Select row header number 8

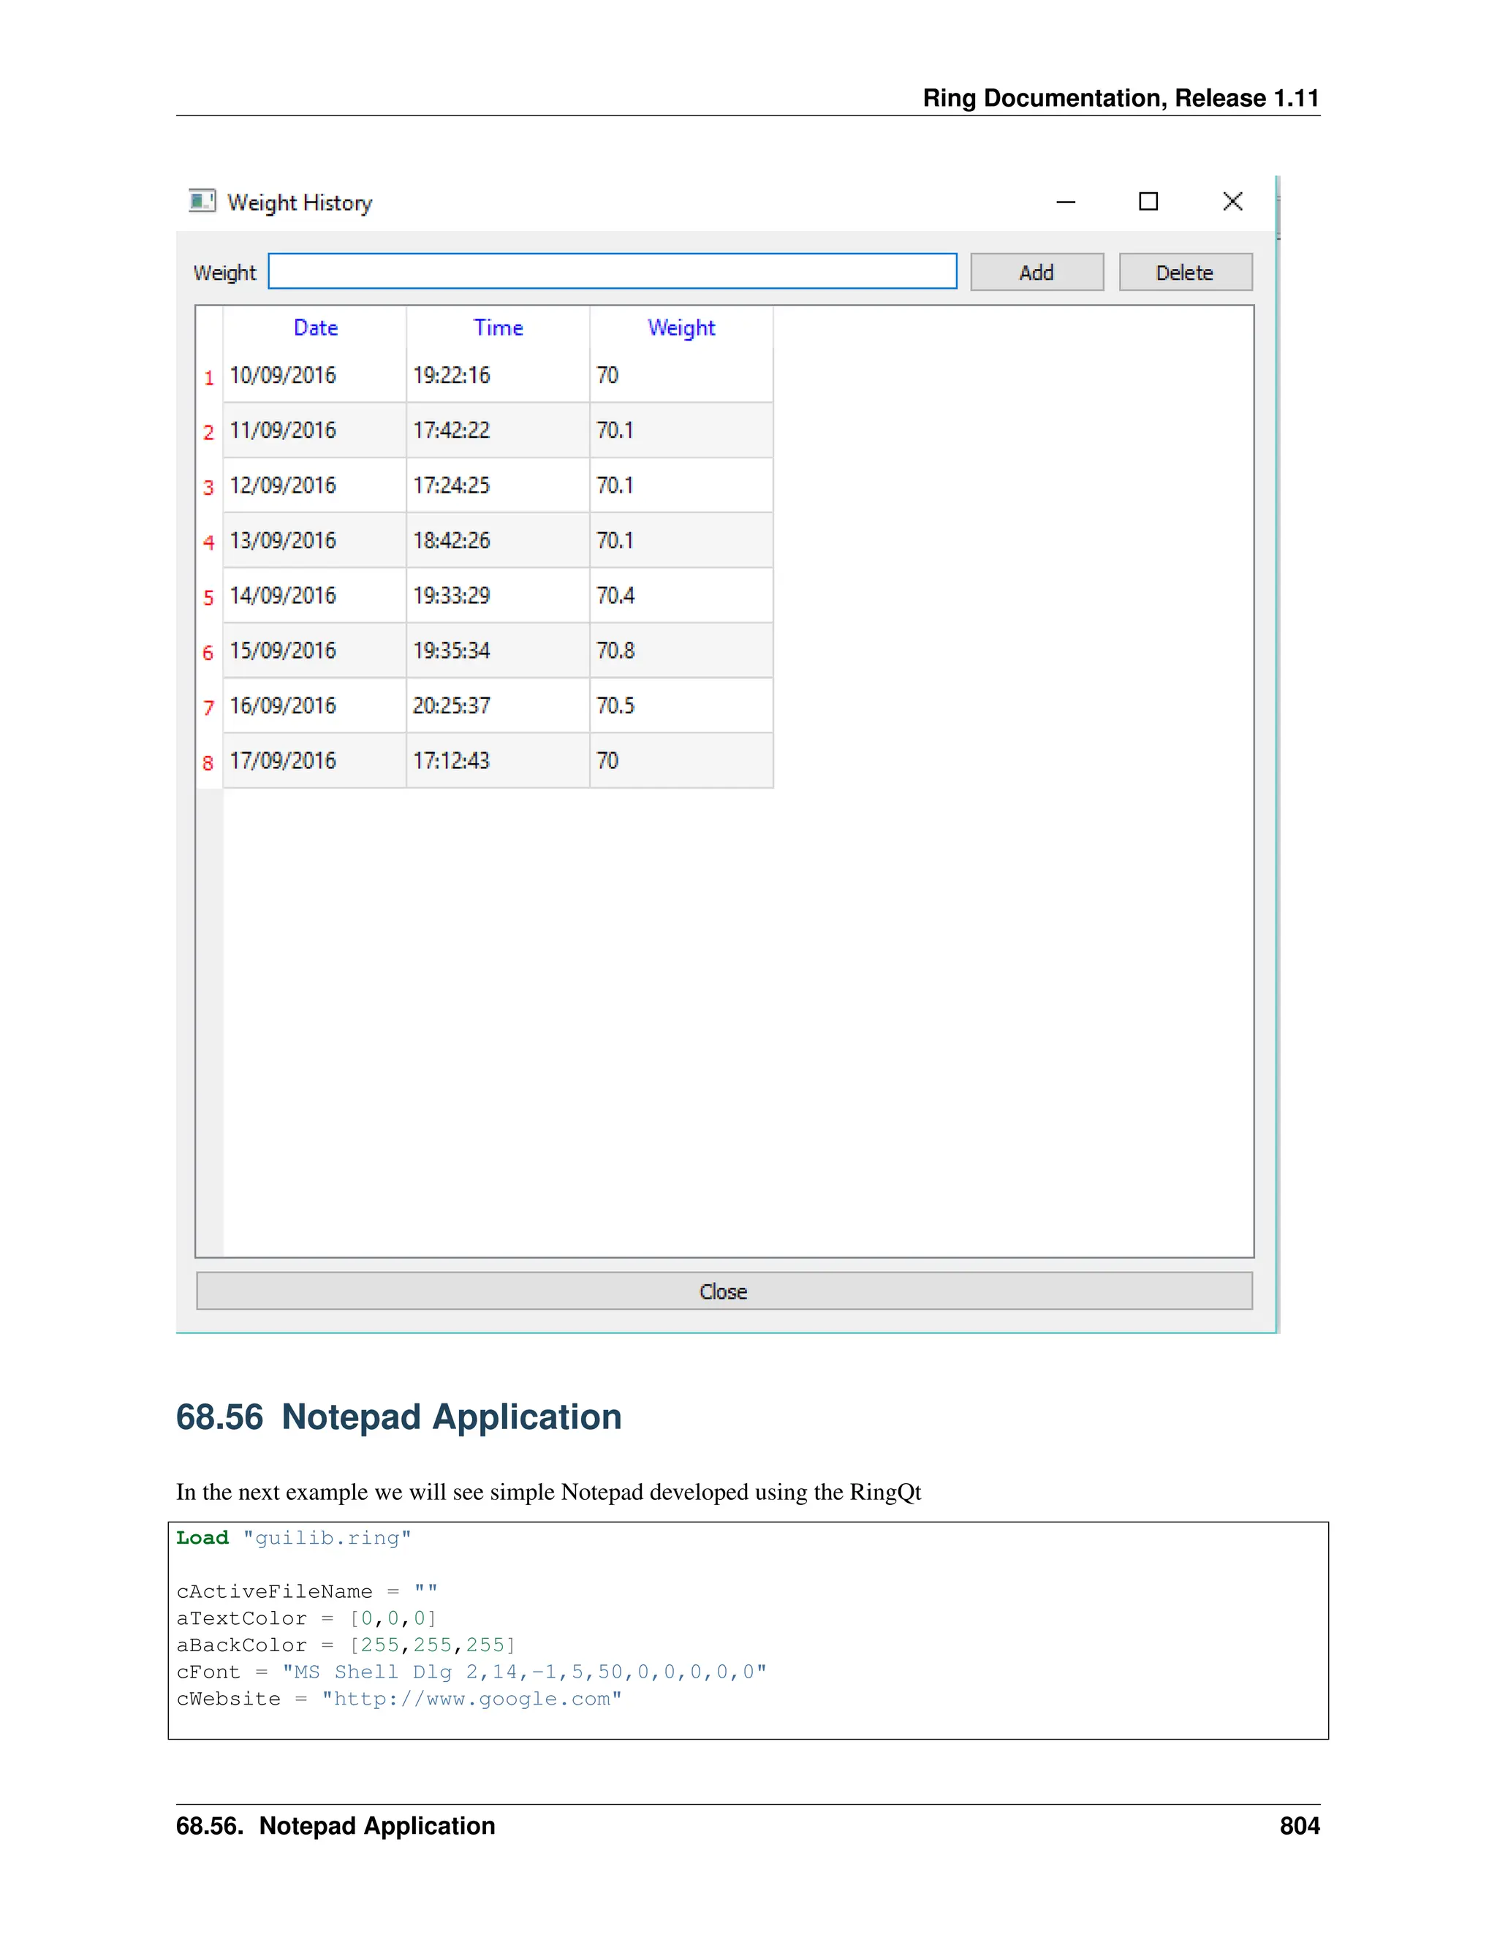click(208, 762)
